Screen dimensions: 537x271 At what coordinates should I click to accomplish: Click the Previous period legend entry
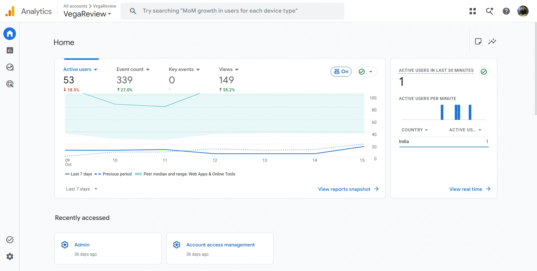[113, 174]
